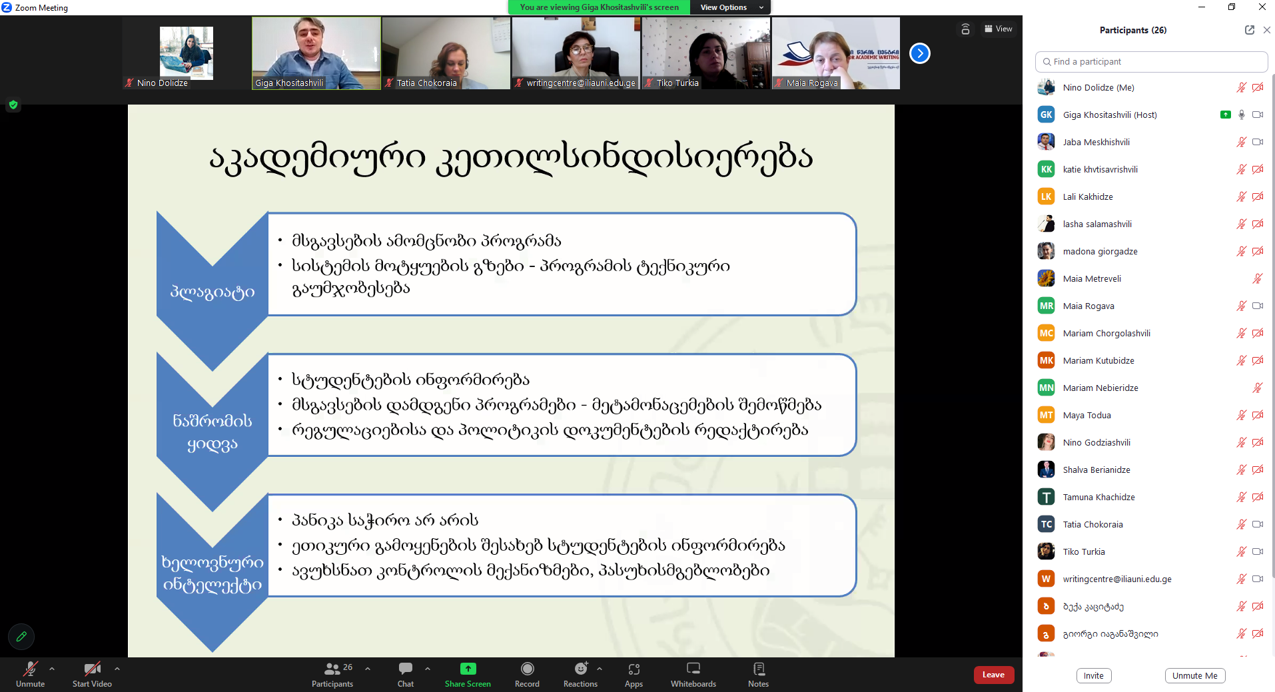
Task: Open the View layout menu
Action: (999, 29)
